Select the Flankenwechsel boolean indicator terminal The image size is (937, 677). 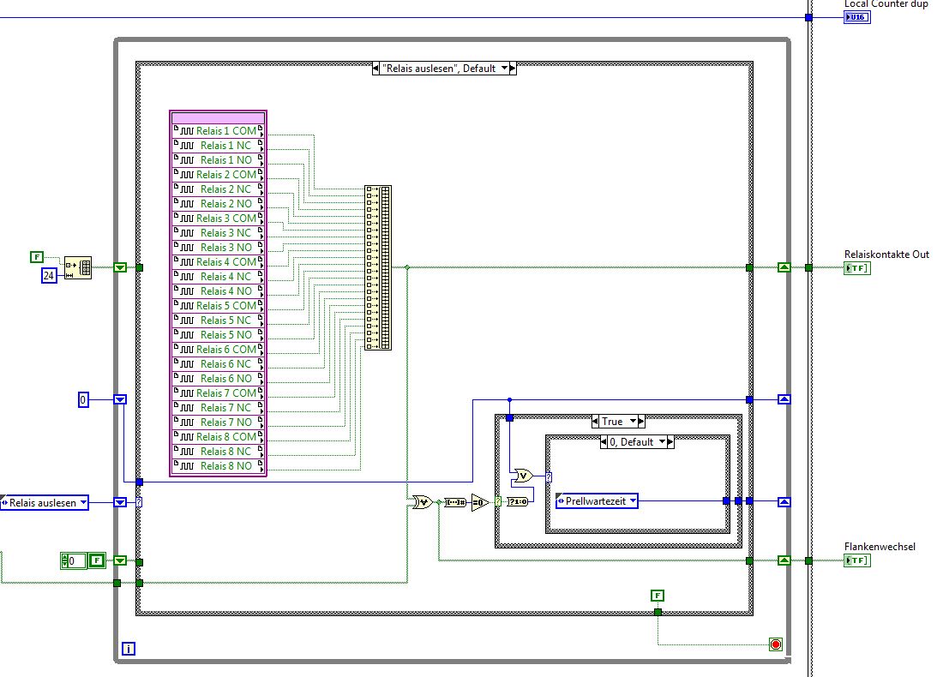point(857,560)
